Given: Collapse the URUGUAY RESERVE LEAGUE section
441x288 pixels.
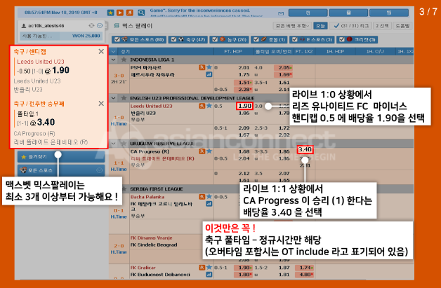Looking at the screenshot, I should [x=114, y=144].
